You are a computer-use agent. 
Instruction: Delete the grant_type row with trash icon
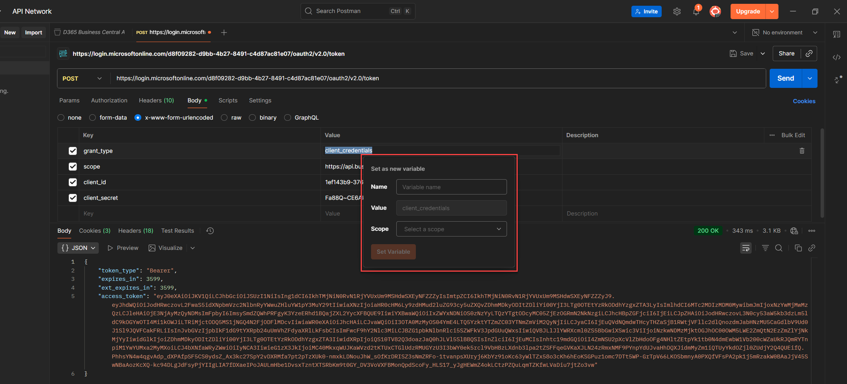click(802, 151)
